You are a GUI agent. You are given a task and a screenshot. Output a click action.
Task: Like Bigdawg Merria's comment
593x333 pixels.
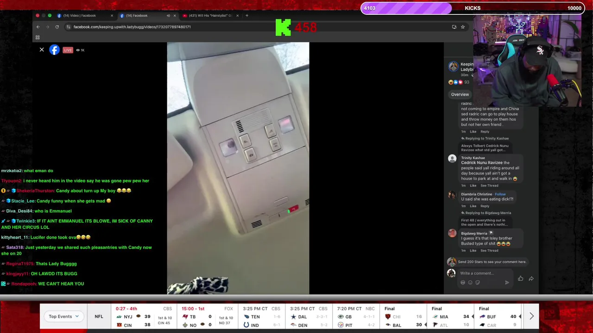[x=473, y=251]
